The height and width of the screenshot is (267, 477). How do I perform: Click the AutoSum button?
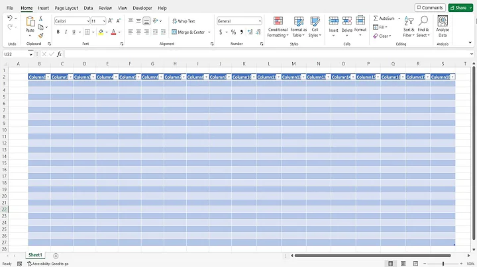point(384,19)
